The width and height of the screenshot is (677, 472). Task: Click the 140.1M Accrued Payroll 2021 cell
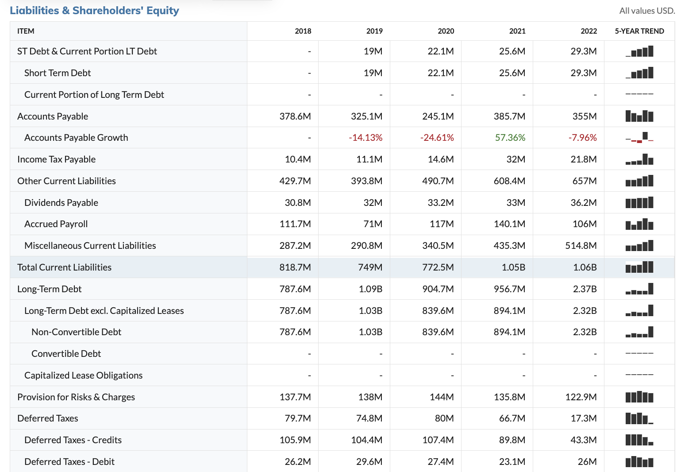[510, 224]
